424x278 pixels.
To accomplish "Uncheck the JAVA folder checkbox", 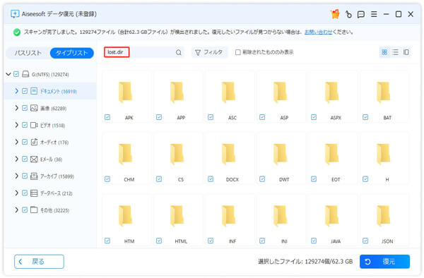I will [x=314, y=241].
